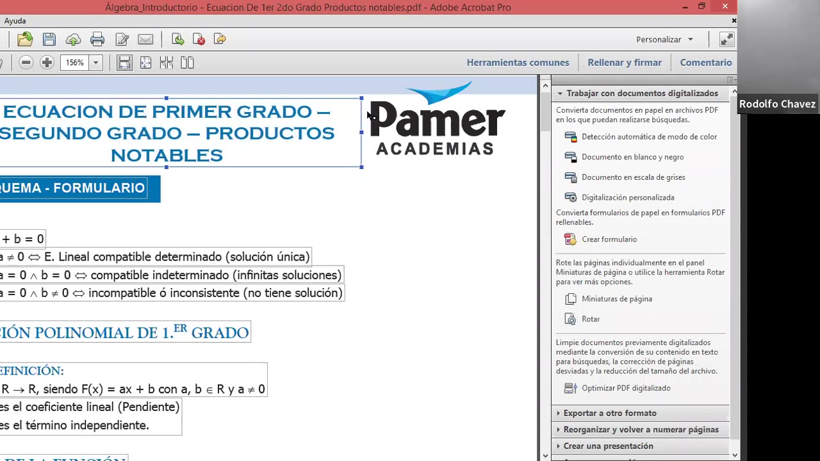This screenshot has width=820, height=461.
Task: Collapse Trabajar con documentos digitalizados section
Action: (x=639, y=93)
